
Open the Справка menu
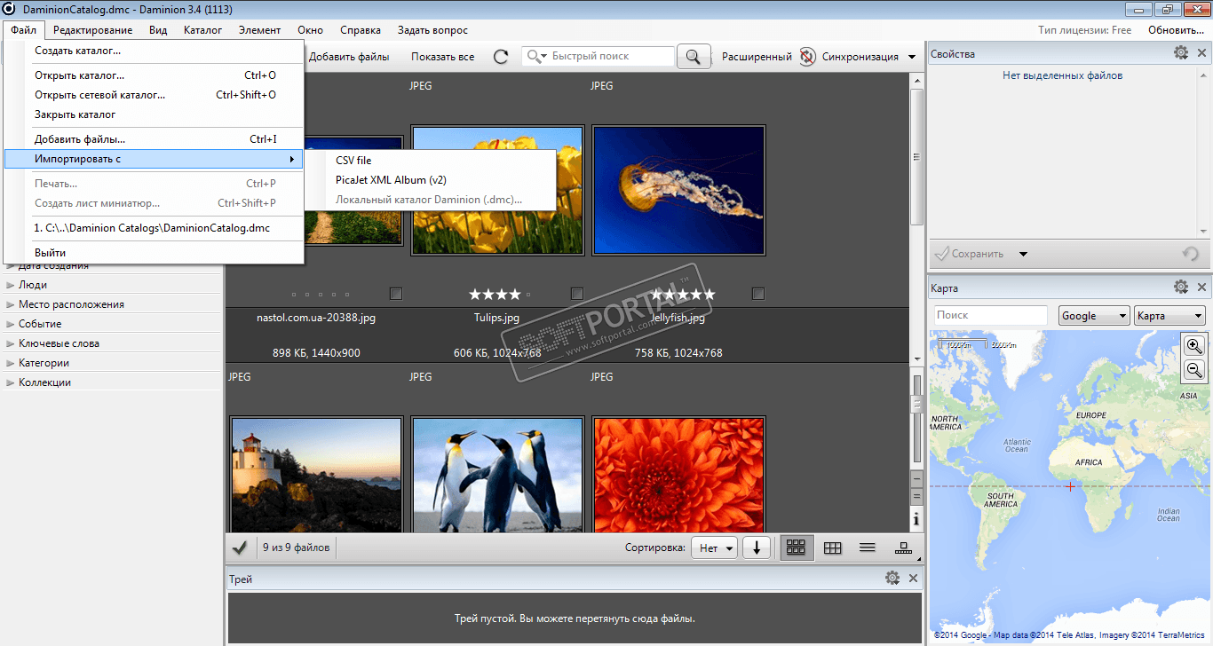point(361,30)
